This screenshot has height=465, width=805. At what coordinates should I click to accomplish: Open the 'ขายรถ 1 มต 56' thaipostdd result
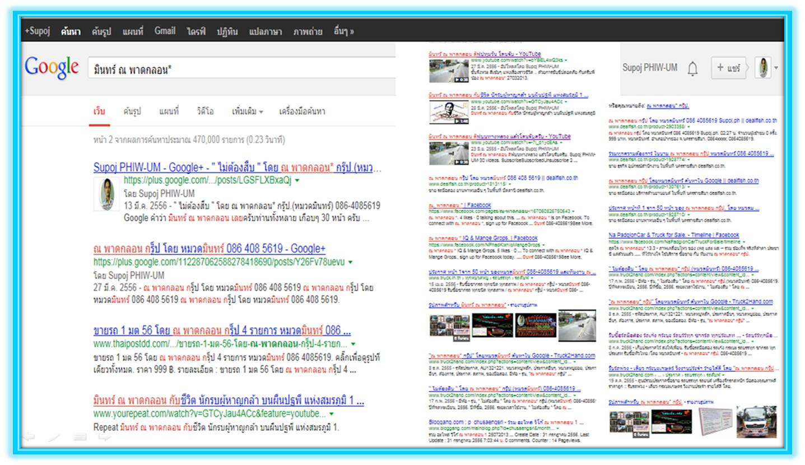coord(222,330)
